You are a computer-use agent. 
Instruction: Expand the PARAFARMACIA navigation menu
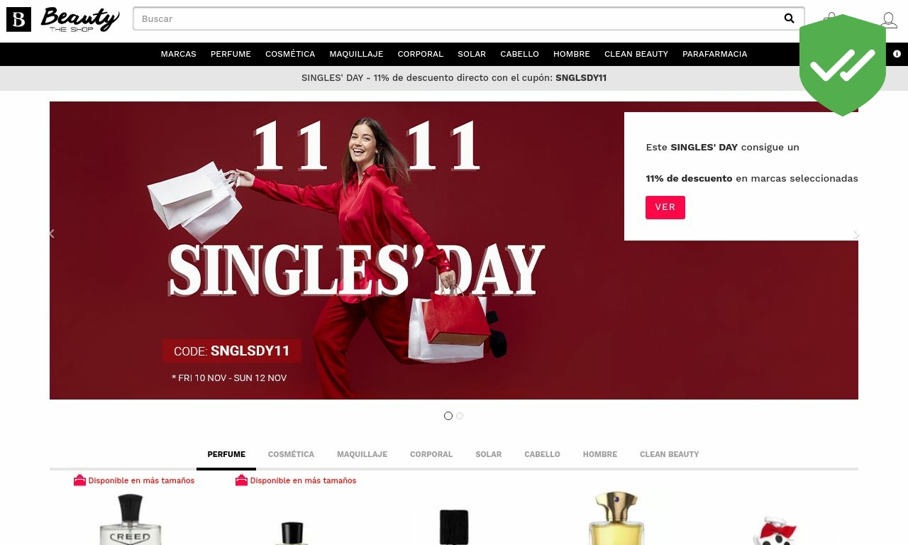[714, 54]
